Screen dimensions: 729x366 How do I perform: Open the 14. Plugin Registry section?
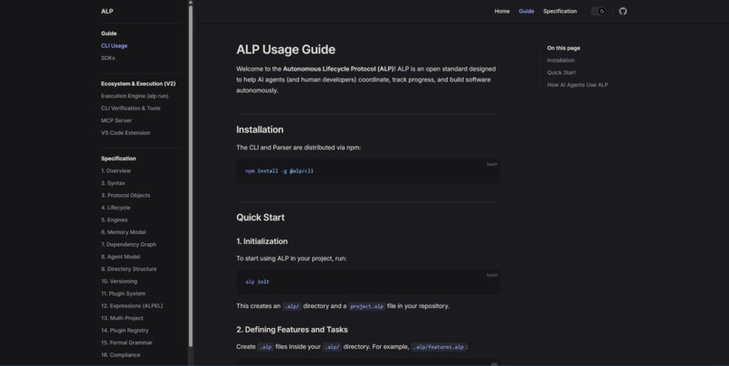pos(125,331)
